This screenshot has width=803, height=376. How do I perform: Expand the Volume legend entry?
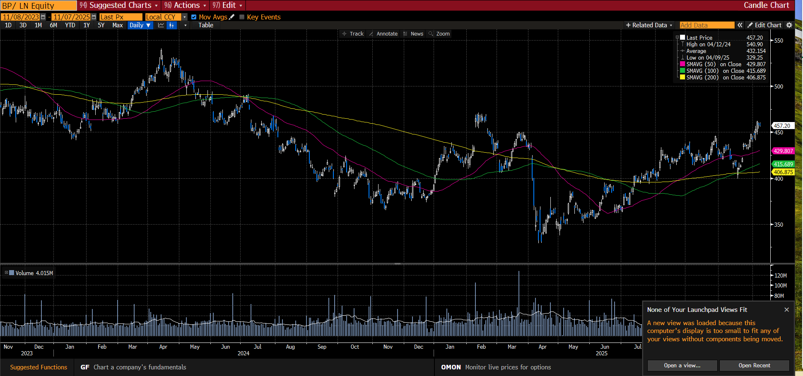click(6, 273)
